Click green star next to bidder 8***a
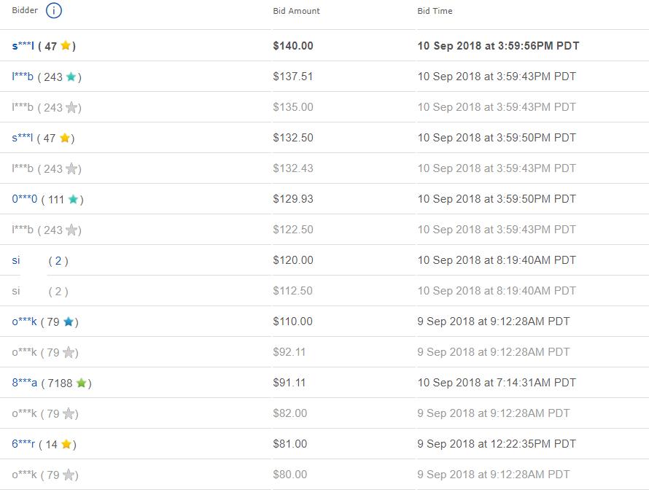 [82, 383]
